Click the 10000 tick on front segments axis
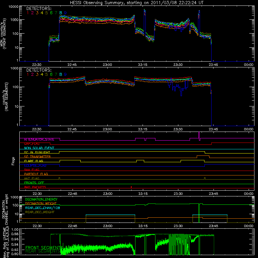 [x=14, y=7]
